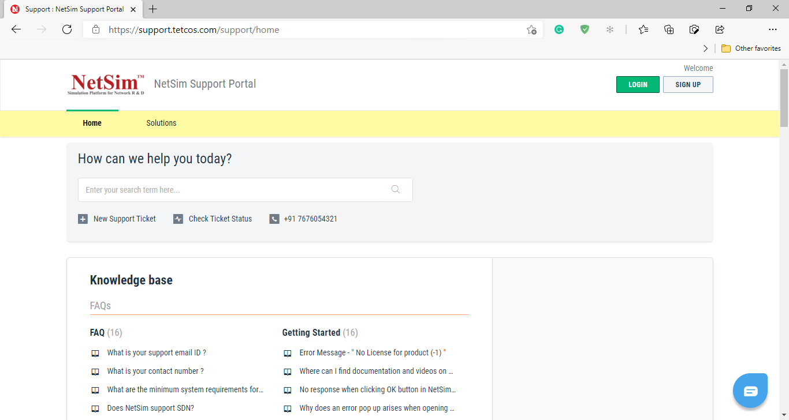Viewport: 789px width, 420px height.
Task: Click the 'FAQs' section label
Action: pyautogui.click(x=101, y=306)
